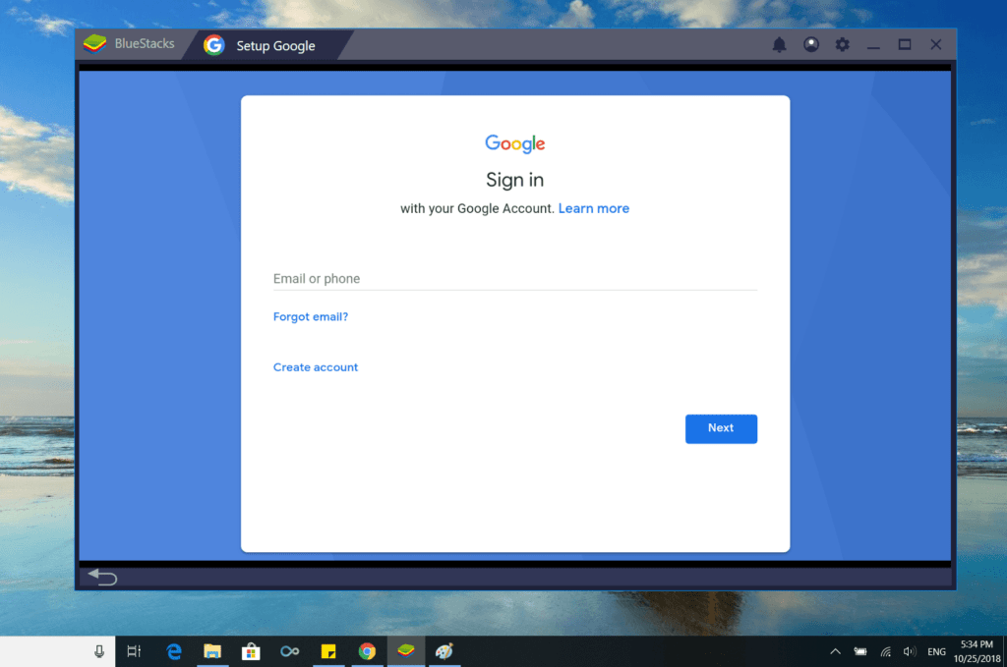Image resolution: width=1007 pixels, height=667 pixels.
Task: Open Google Chrome from the taskbar
Action: coord(367,651)
